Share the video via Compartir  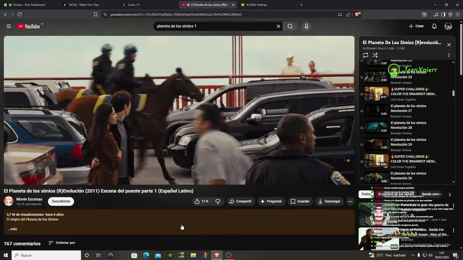click(240, 201)
